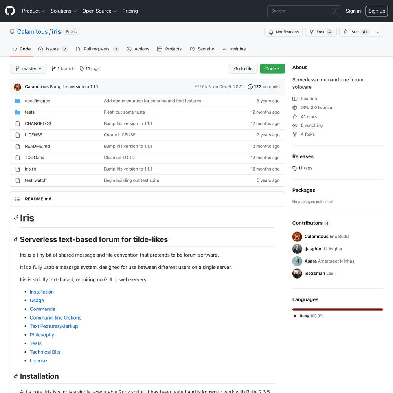Open the README.md file entry

37,146
